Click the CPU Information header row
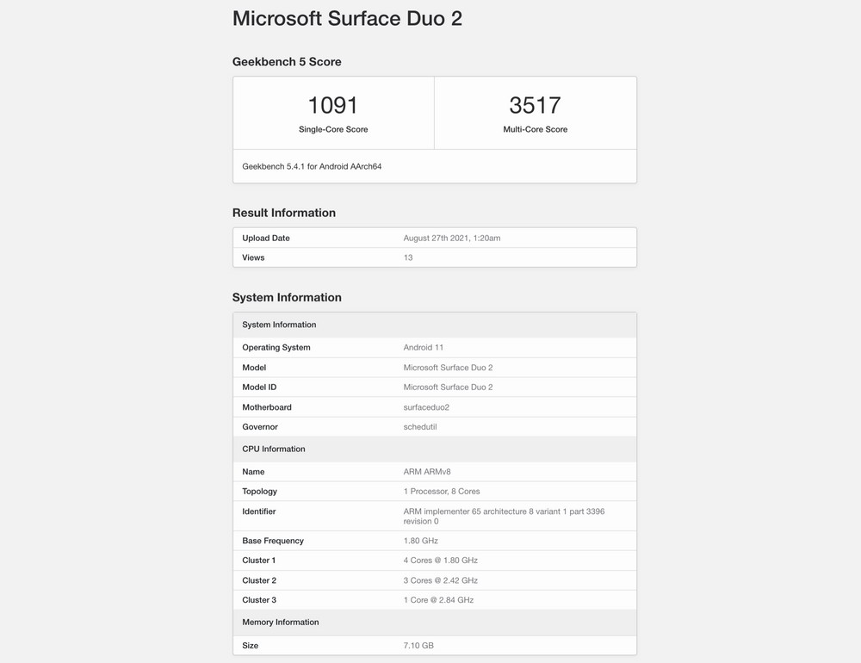 (x=435, y=449)
